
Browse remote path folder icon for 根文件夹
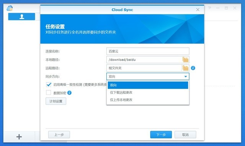click(185, 68)
